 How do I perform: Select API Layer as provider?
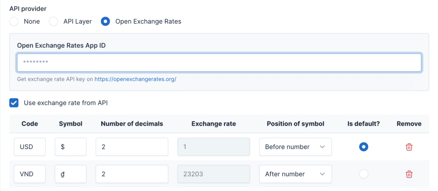[x=53, y=21]
